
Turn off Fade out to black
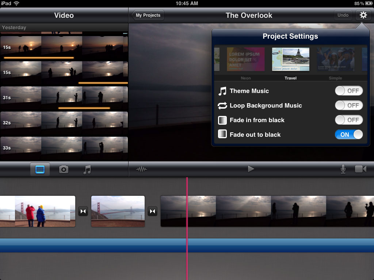[x=349, y=135]
